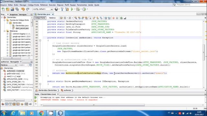Click the New File toolbar icon

(x=3, y=9)
